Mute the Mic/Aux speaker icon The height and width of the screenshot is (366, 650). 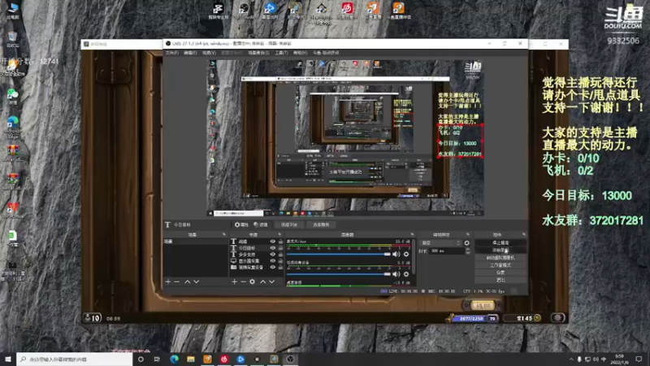(396, 254)
